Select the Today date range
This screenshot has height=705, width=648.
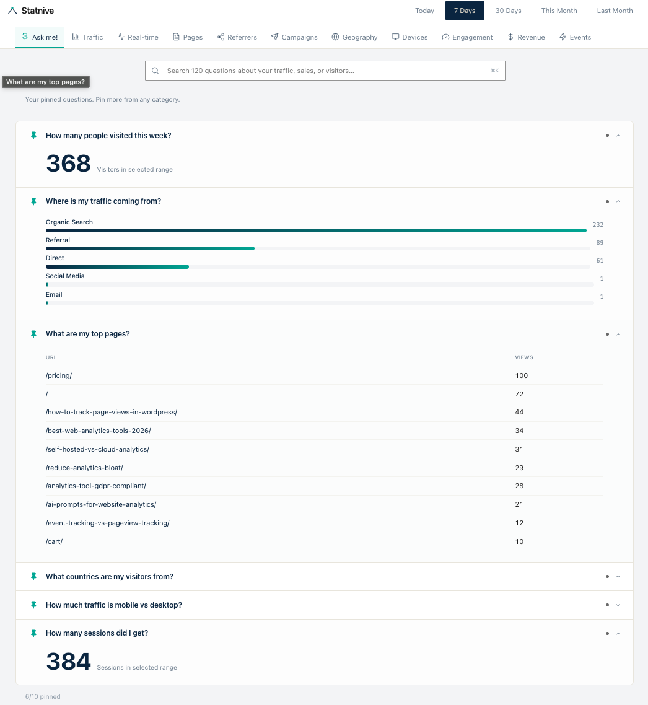point(424,11)
